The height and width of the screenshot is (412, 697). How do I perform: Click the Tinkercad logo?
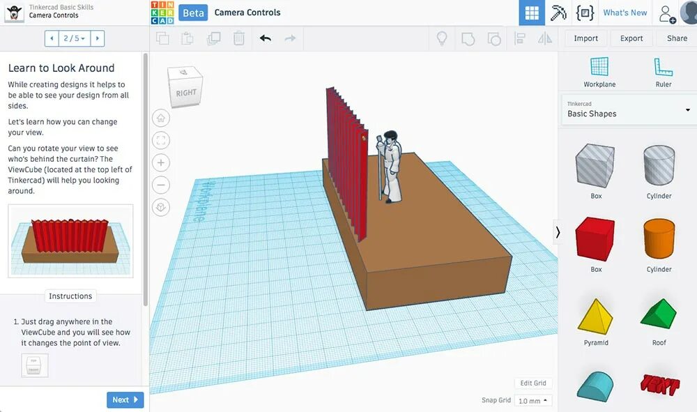pos(162,13)
